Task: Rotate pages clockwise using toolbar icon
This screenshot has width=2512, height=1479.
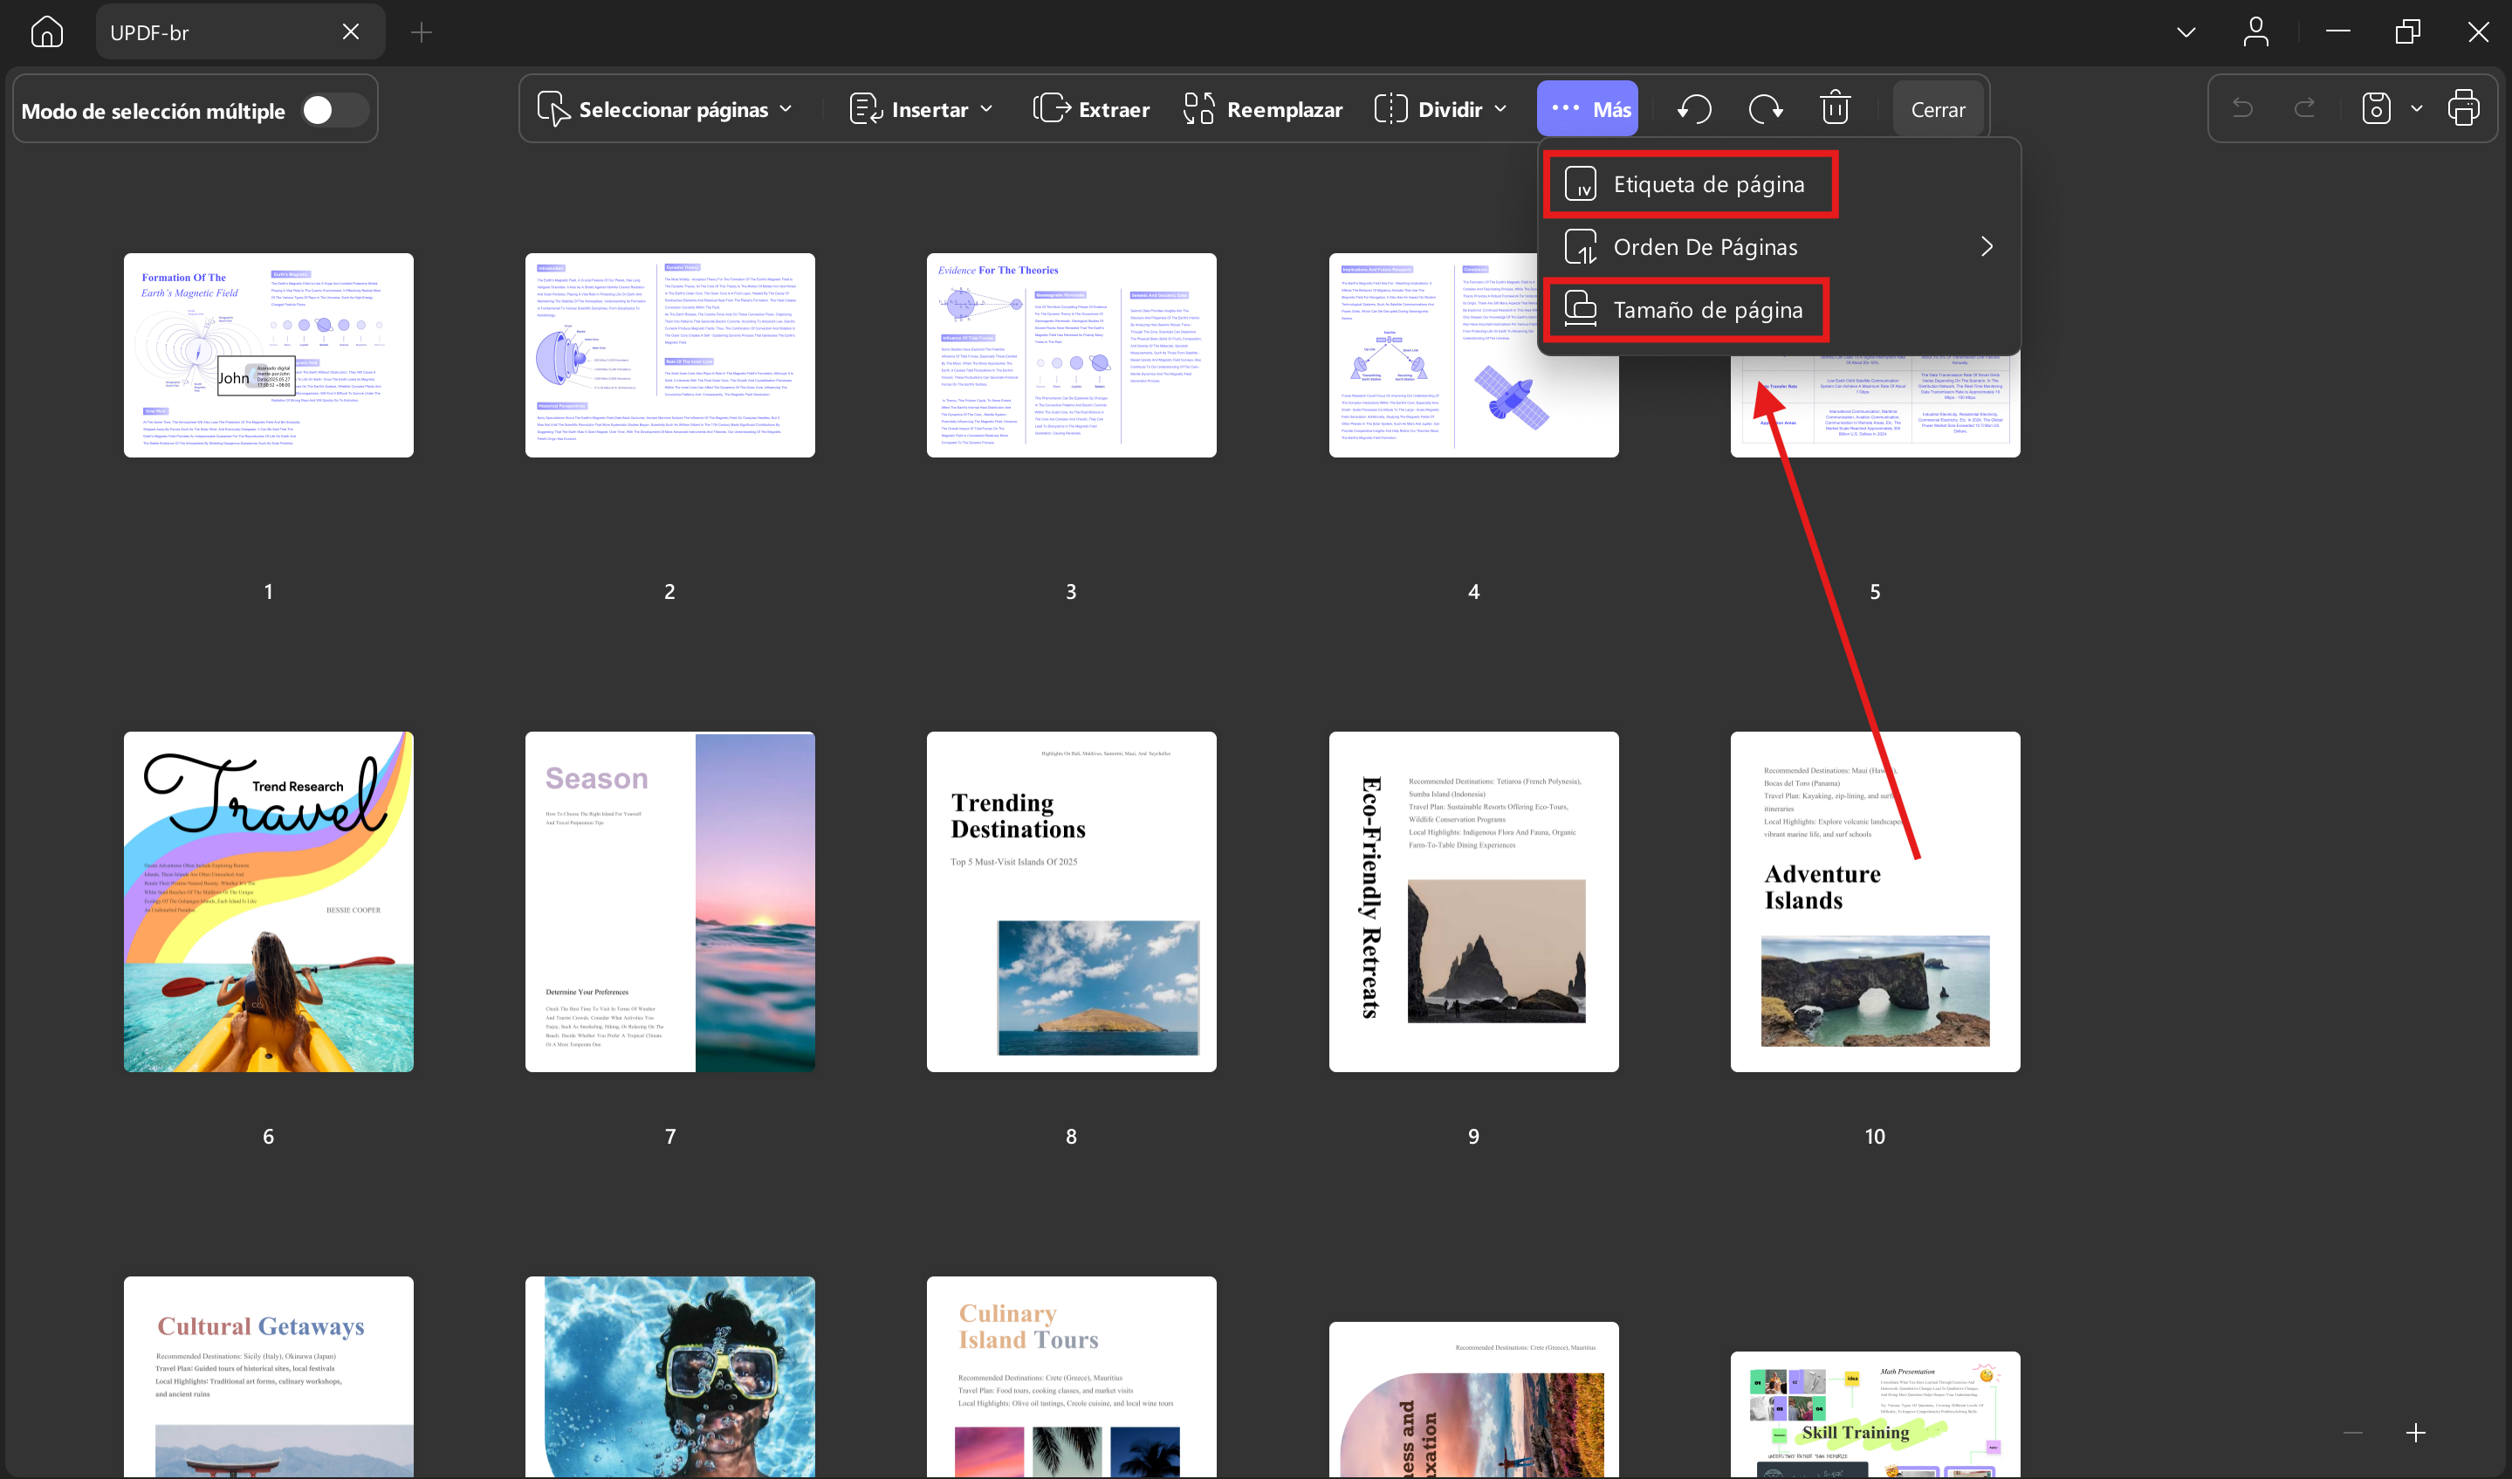Action: (x=1764, y=109)
